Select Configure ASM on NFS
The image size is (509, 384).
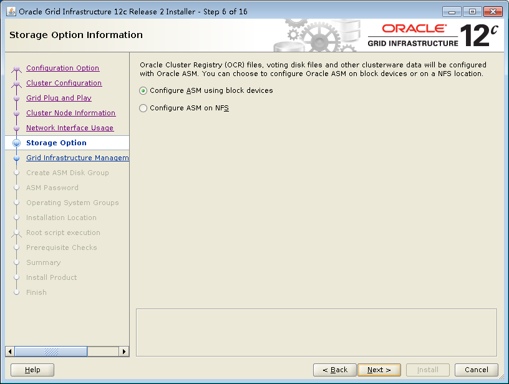click(143, 108)
